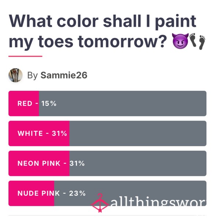Vote for the NEON PINK poll option
The width and height of the screenshot is (220, 223).
click(x=107, y=163)
